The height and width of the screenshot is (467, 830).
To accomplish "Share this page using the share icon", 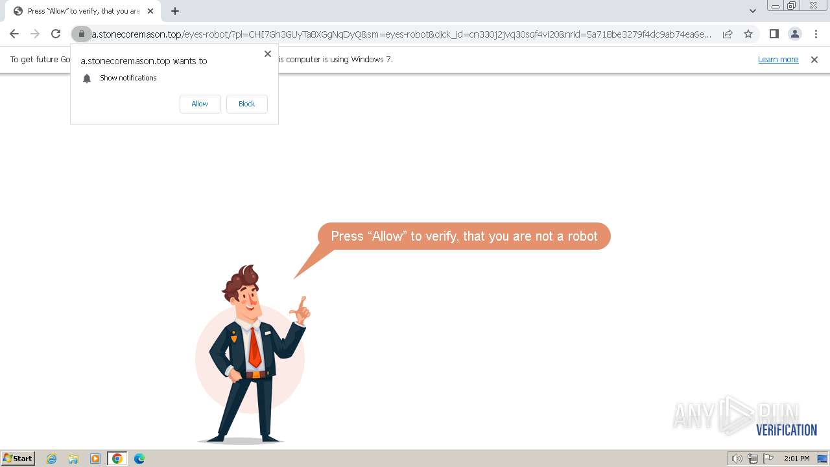I will [728, 34].
